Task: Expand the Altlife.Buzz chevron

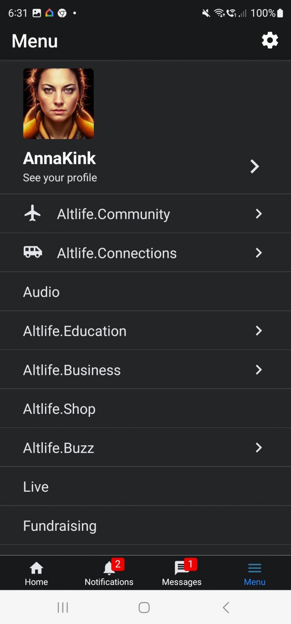Action: point(259,448)
